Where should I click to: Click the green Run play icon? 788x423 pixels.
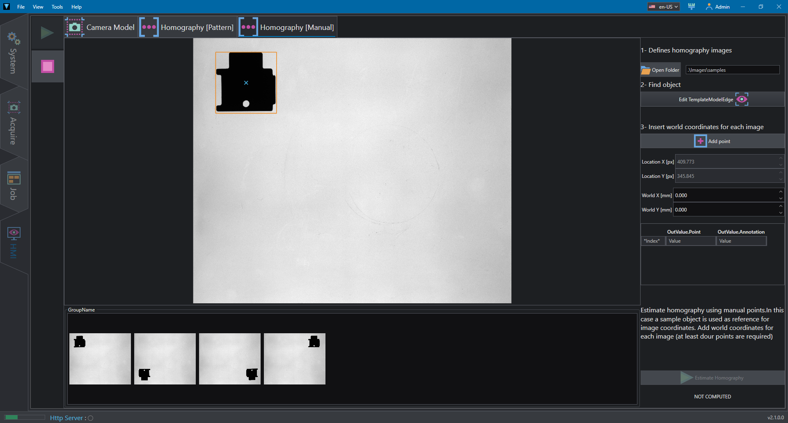pyautogui.click(x=47, y=33)
